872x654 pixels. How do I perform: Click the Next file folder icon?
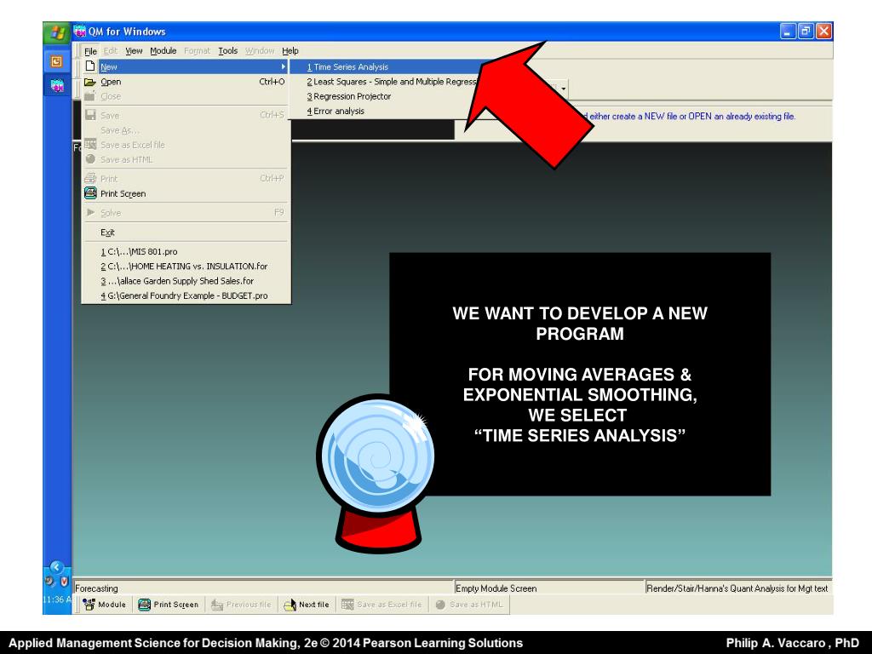(x=290, y=605)
